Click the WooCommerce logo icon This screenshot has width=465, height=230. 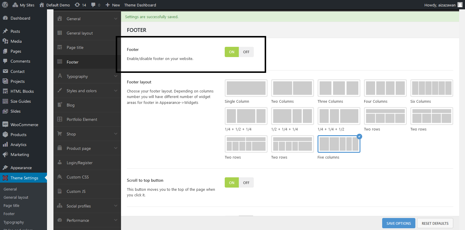pyautogui.click(x=5, y=124)
